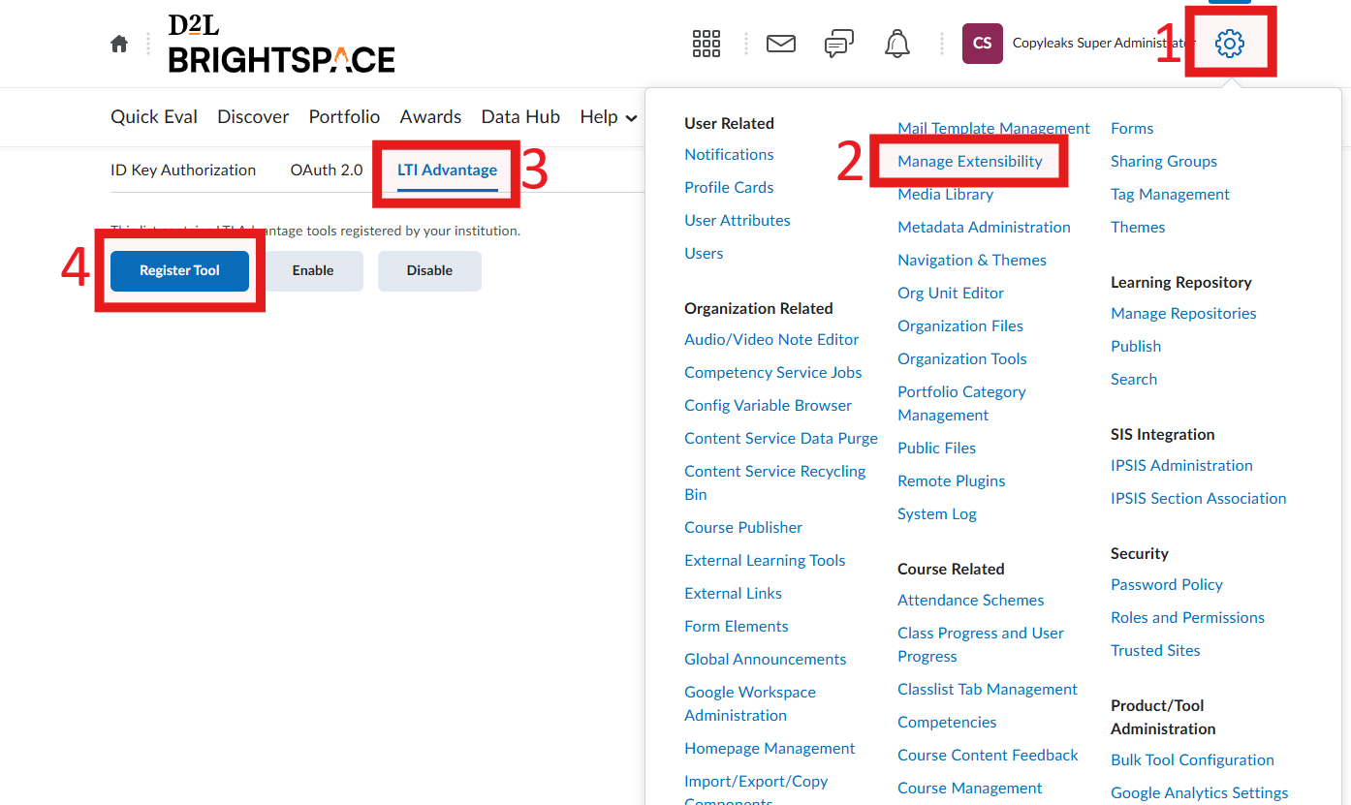
Task: Open Org Unit Editor link
Action: point(951,294)
